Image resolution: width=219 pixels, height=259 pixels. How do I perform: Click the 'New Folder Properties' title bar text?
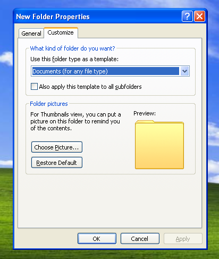[53, 17]
